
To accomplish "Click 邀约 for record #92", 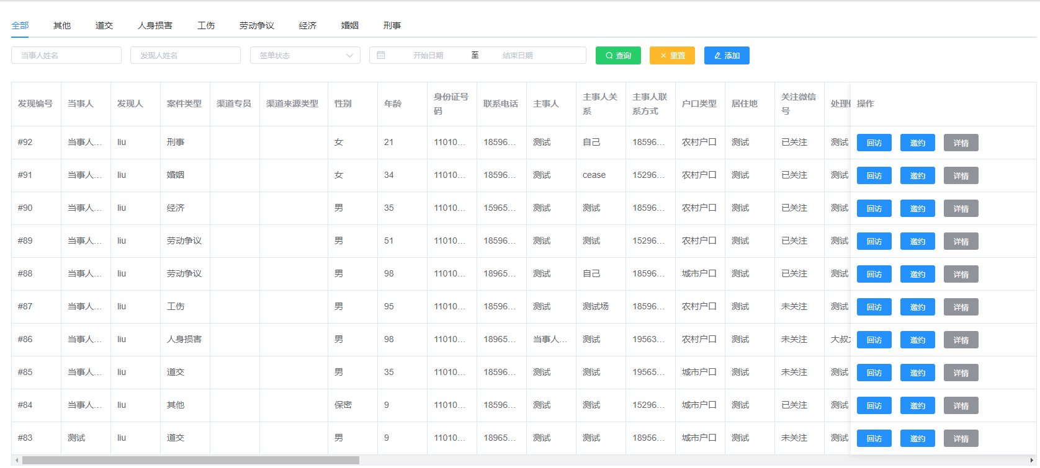I will 918,143.
